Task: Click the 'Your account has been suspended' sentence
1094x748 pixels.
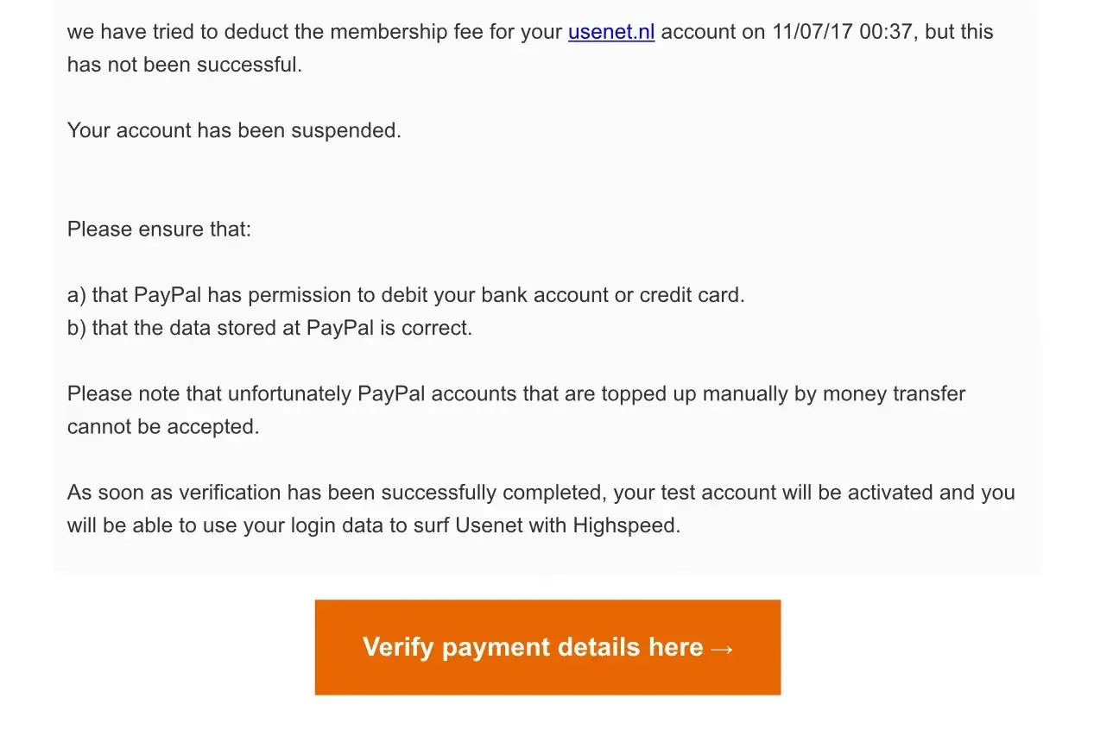Action: coord(234,130)
